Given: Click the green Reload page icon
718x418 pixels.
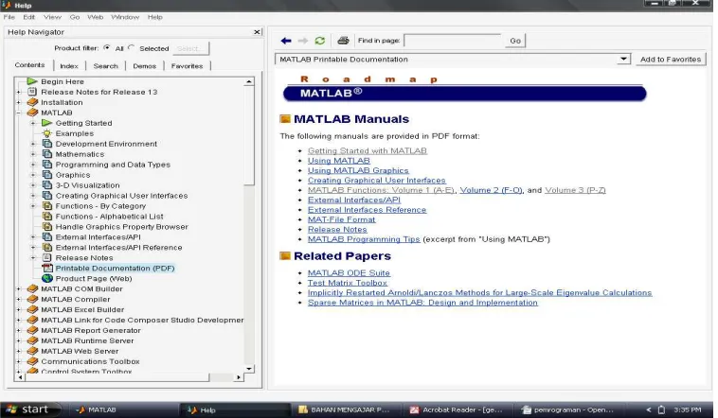Looking at the screenshot, I should (x=319, y=41).
